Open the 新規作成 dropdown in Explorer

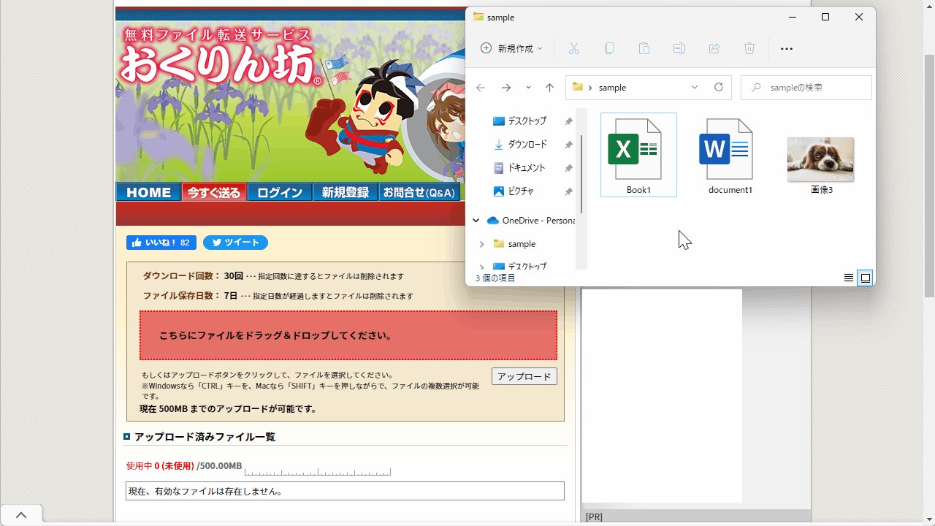511,48
